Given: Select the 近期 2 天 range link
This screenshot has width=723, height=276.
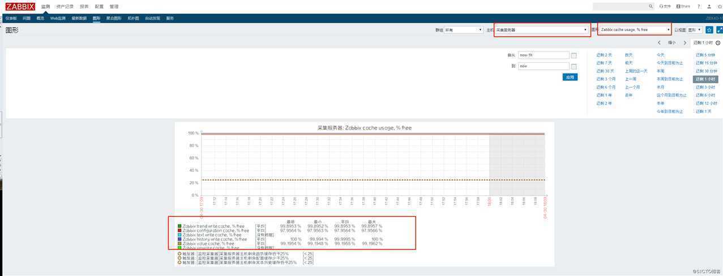Looking at the screenshot, I should pos(604,55).
